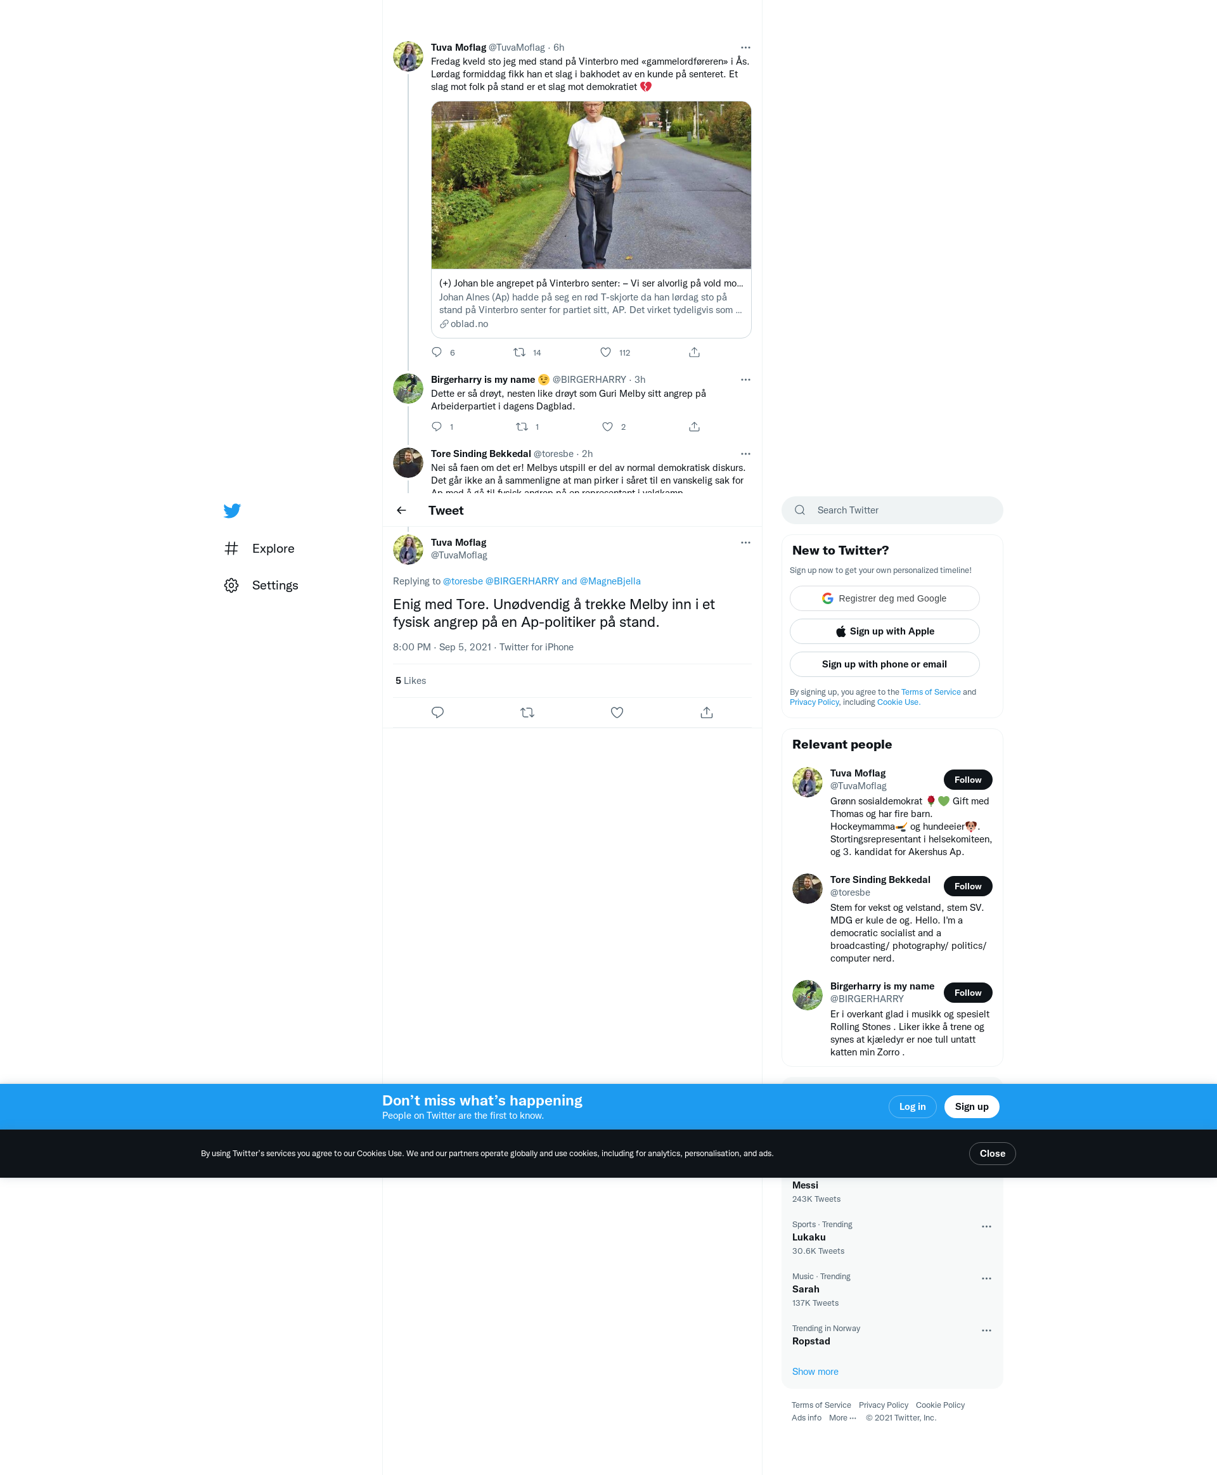
Task: Follow Birgerharry is my name
Action: click(967, 993)
